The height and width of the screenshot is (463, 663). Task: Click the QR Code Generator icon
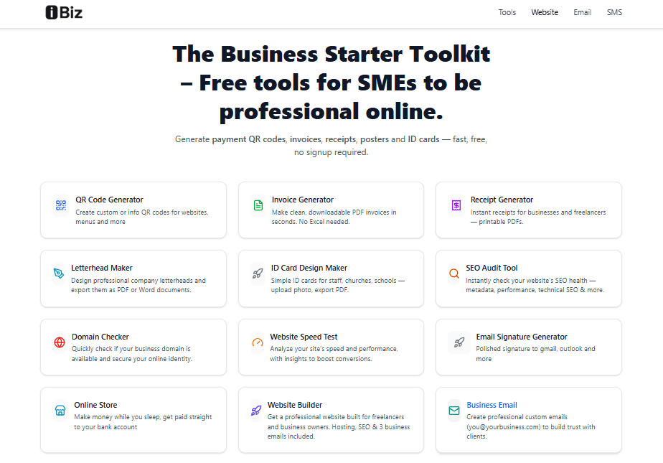(x=61, y=205)
